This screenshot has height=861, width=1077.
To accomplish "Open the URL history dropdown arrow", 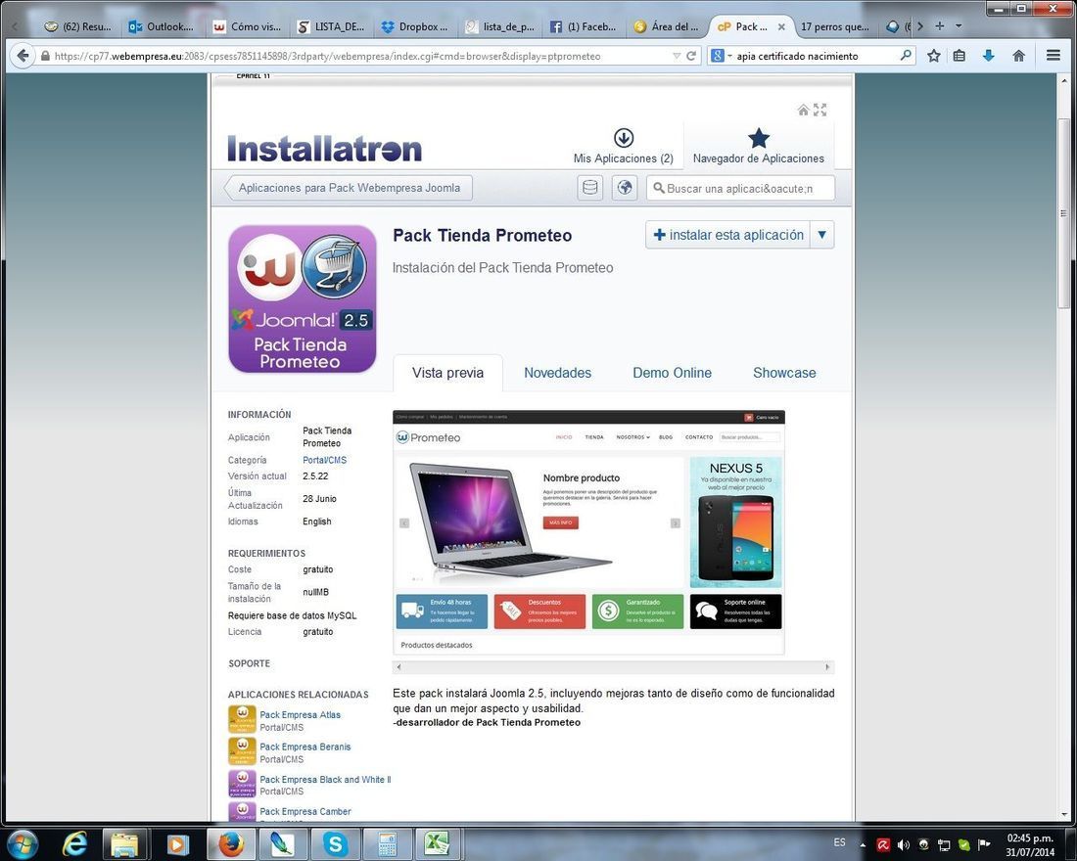I will point(677,57).
